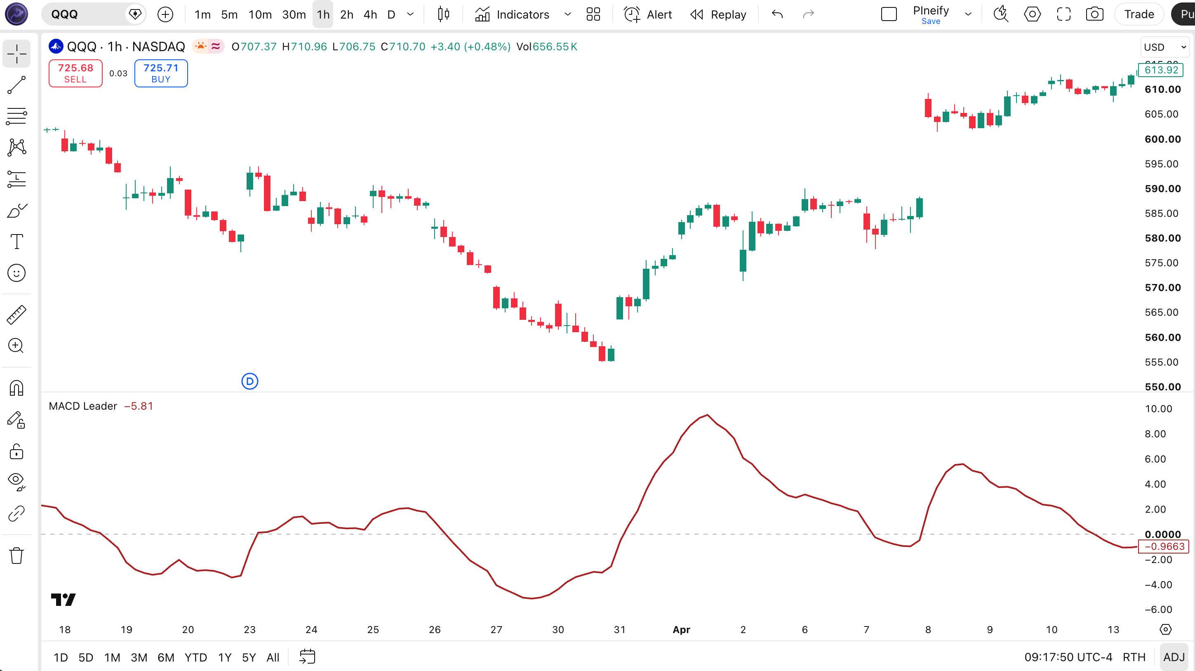
Task: Open the 09:17:50 UTC-4 timezone menu
Action: (1068, 657)
